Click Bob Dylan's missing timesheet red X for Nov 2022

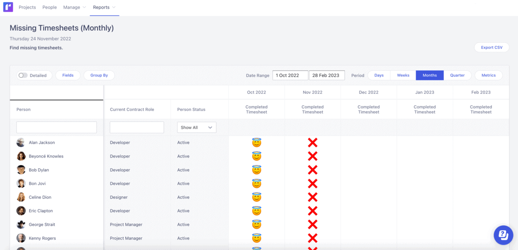pos(312,170)
